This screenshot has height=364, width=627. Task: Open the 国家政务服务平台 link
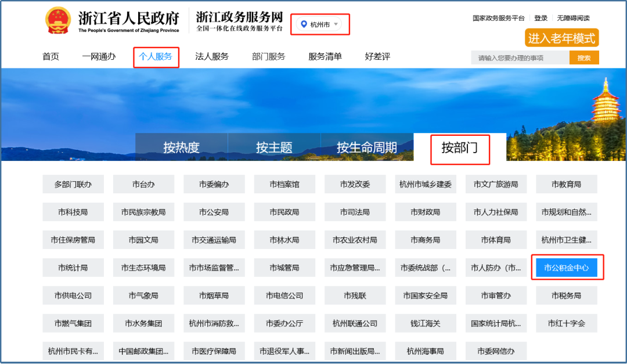(498, 18)
